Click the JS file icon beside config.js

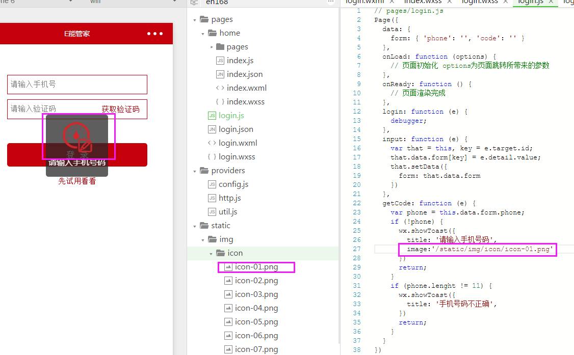[212, 184]
